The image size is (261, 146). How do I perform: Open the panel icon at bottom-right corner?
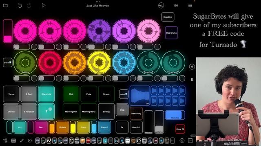[x=190, y=141]
